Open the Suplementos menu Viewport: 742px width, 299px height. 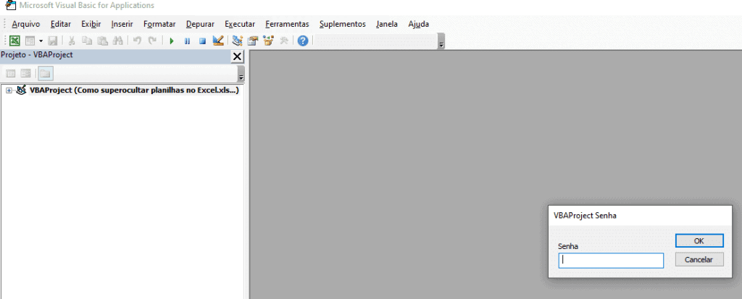[x=343, y=24]
